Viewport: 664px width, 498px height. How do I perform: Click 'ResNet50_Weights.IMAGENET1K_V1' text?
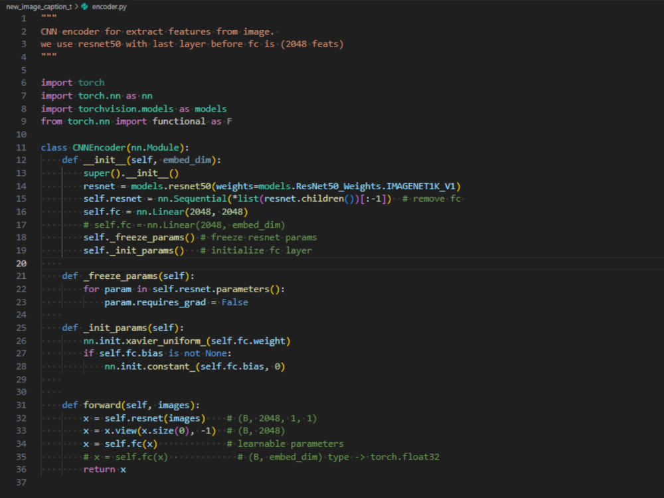point(376,187)
